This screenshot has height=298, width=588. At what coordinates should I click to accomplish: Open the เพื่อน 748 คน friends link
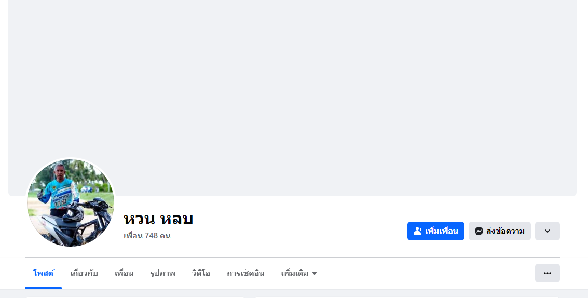coord(147,236)
